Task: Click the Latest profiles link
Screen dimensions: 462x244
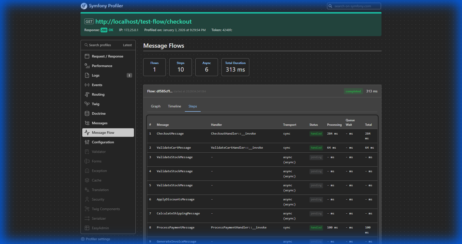Action: [x=127, y=45]
